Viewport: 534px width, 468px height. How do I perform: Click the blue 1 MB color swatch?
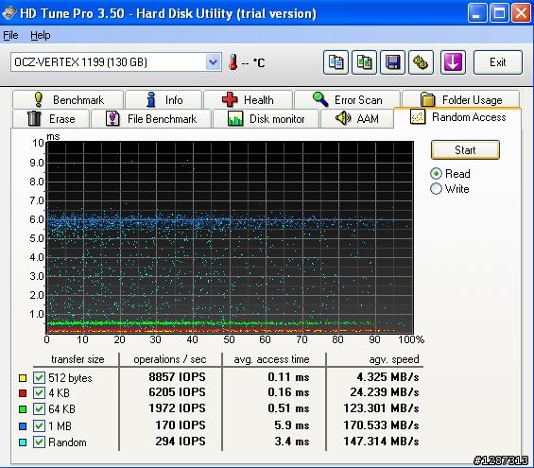(x=23, y=425)
